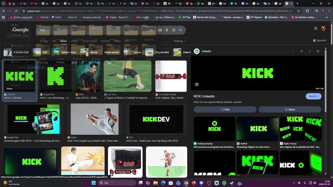Go to next image in preview panel
The image size is (333, 187).
point(301,51)
